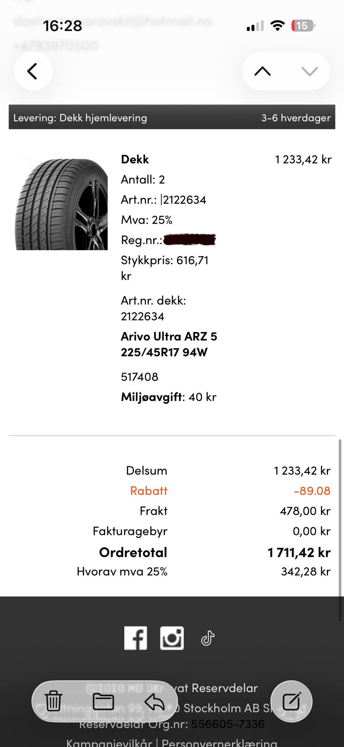Open the Personvernerklæring link
The width and height of the screenshot is (344, 747).
[x=220, y=742]
